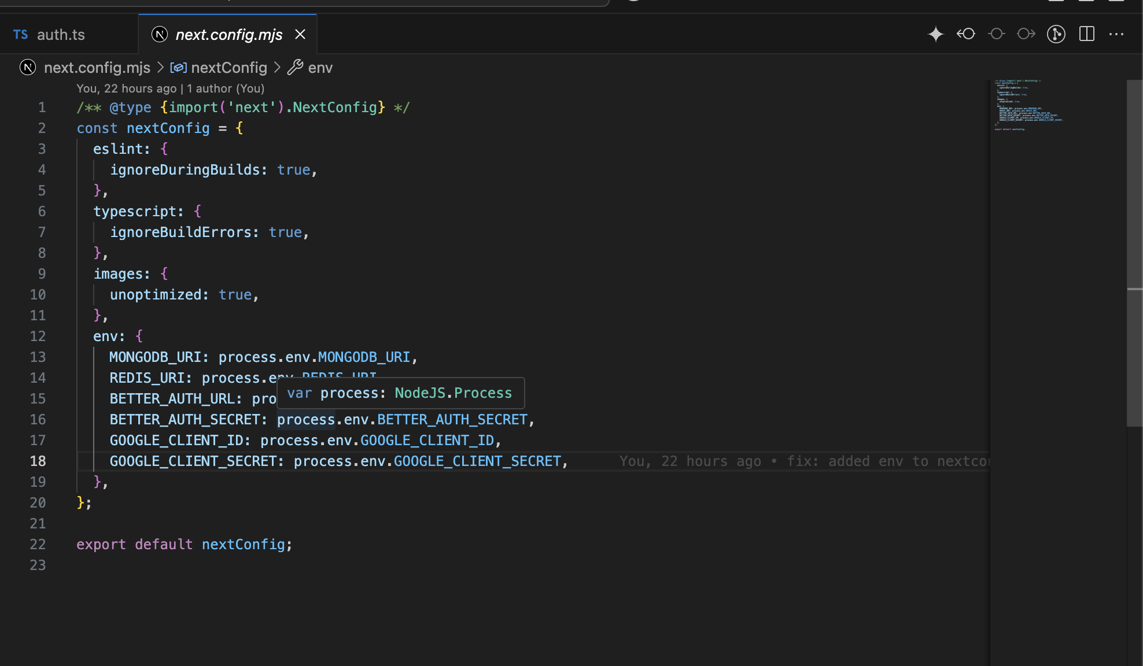Click process.env.GOOGLE_CLIENT_ID value on line 17
Screen dimensions: 1143x666
pyautogui.click(x=377, y=441)
